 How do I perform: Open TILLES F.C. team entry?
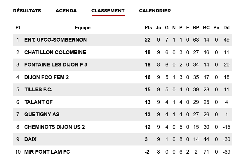tap(38, 90)
